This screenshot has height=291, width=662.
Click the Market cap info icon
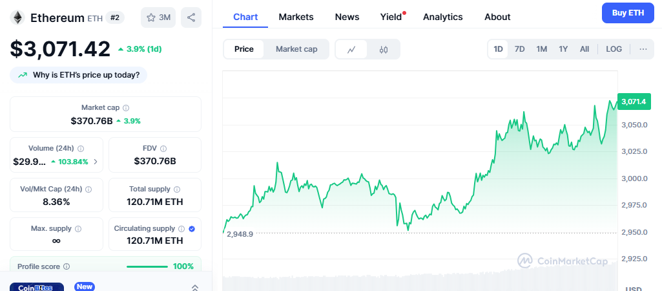coord(126,108)
